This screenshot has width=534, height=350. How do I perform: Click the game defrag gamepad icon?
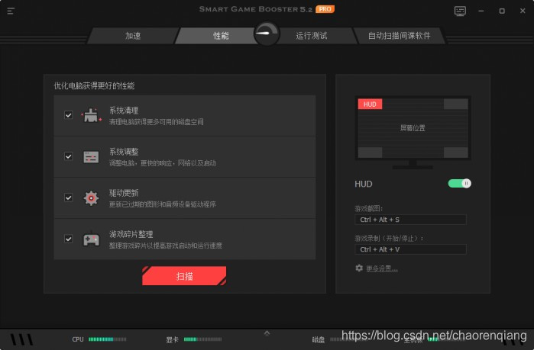click(x=91, y=239)
